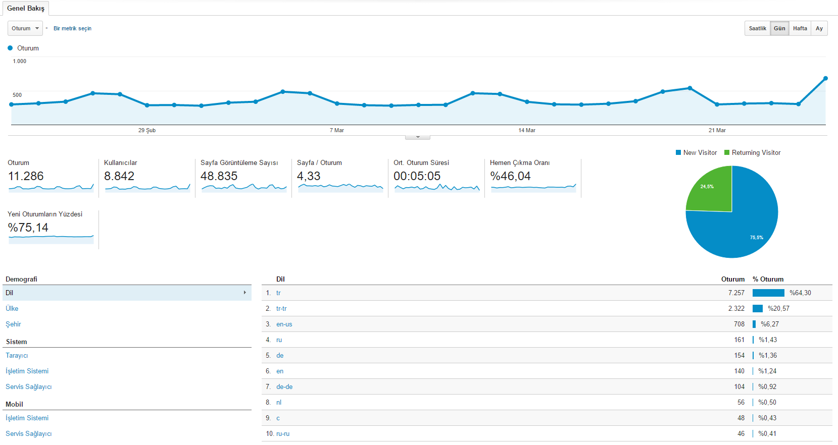The width and height of the screenshot is (838, 445).
Task: Click the Hemen Çıkma Oranı sparkline
Action: [533, 188]
